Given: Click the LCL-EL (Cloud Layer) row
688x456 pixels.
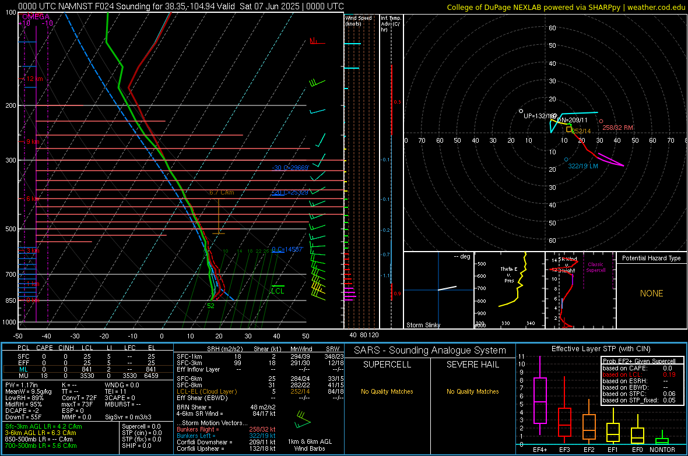Looking at the screenshot, I should tap(260, 391).
